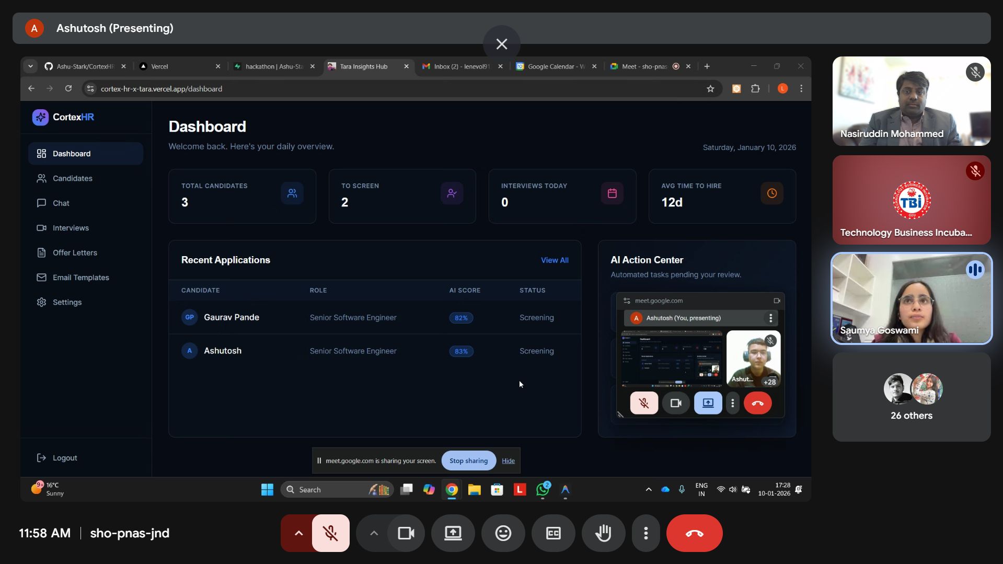
Task: Click View All in Recent Applications
Action: point(555,260)
